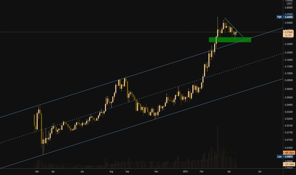The image size is (296, 175).
Task: Click the 0.02600 price axis value
Action: [x=289, y=119]
